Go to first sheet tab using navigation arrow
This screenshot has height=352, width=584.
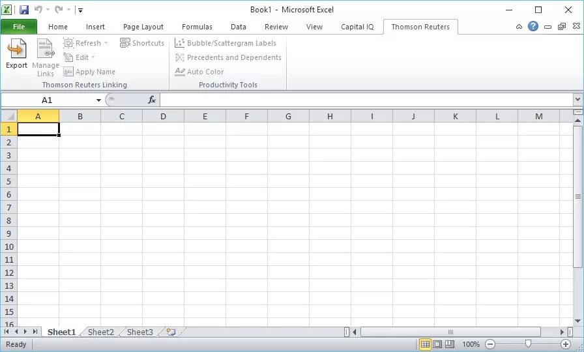tap(7, 332)
